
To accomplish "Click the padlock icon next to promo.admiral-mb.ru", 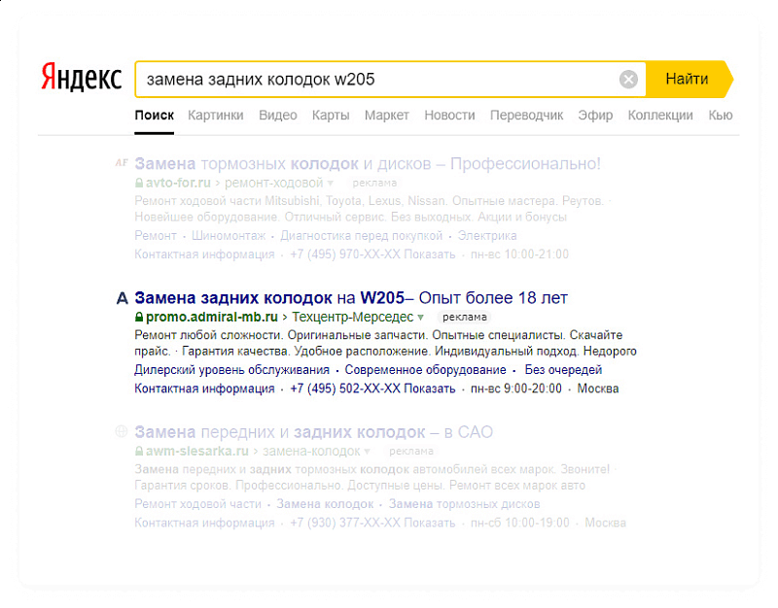I will [x=137, y=316].
